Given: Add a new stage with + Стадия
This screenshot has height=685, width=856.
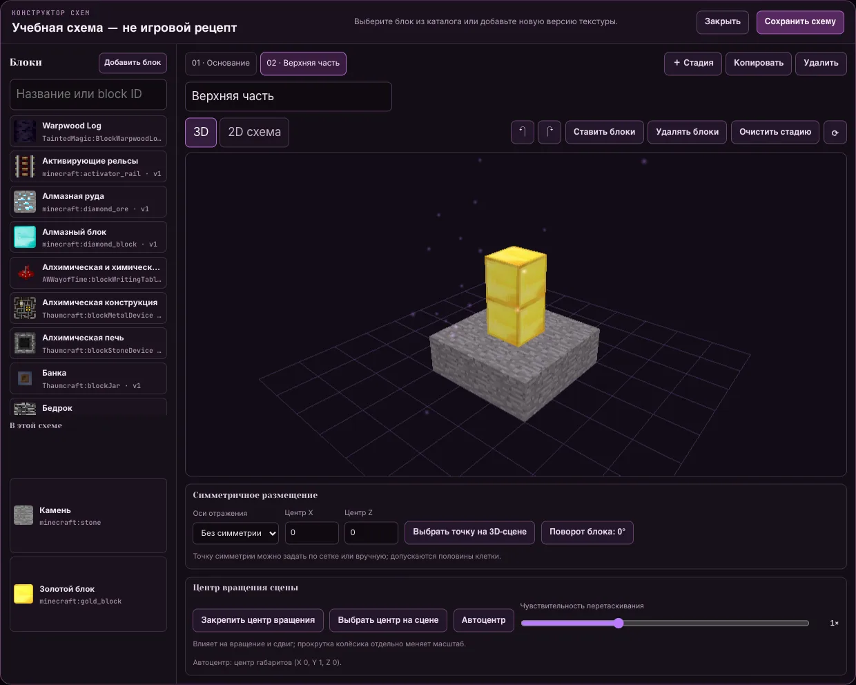Looking at the screenshot, I should (693, 63).
